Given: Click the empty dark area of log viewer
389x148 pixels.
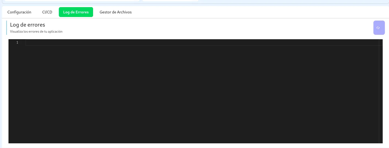Looking at the screenshot, I should point(202,94).
